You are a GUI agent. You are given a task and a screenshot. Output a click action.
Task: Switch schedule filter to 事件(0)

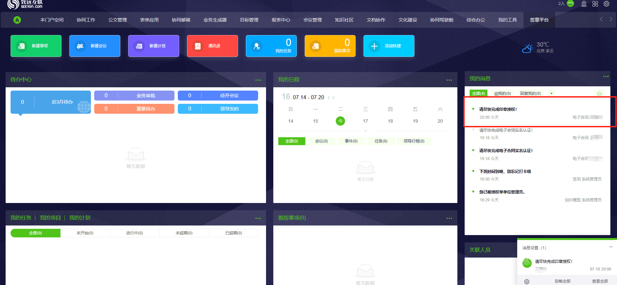(351, 141)
